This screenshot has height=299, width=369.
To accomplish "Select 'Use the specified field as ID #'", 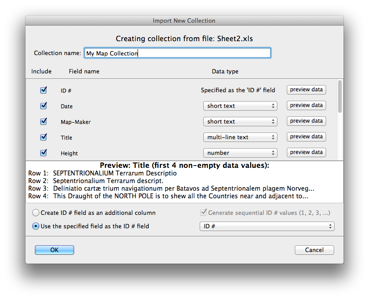I will (35, 226).
